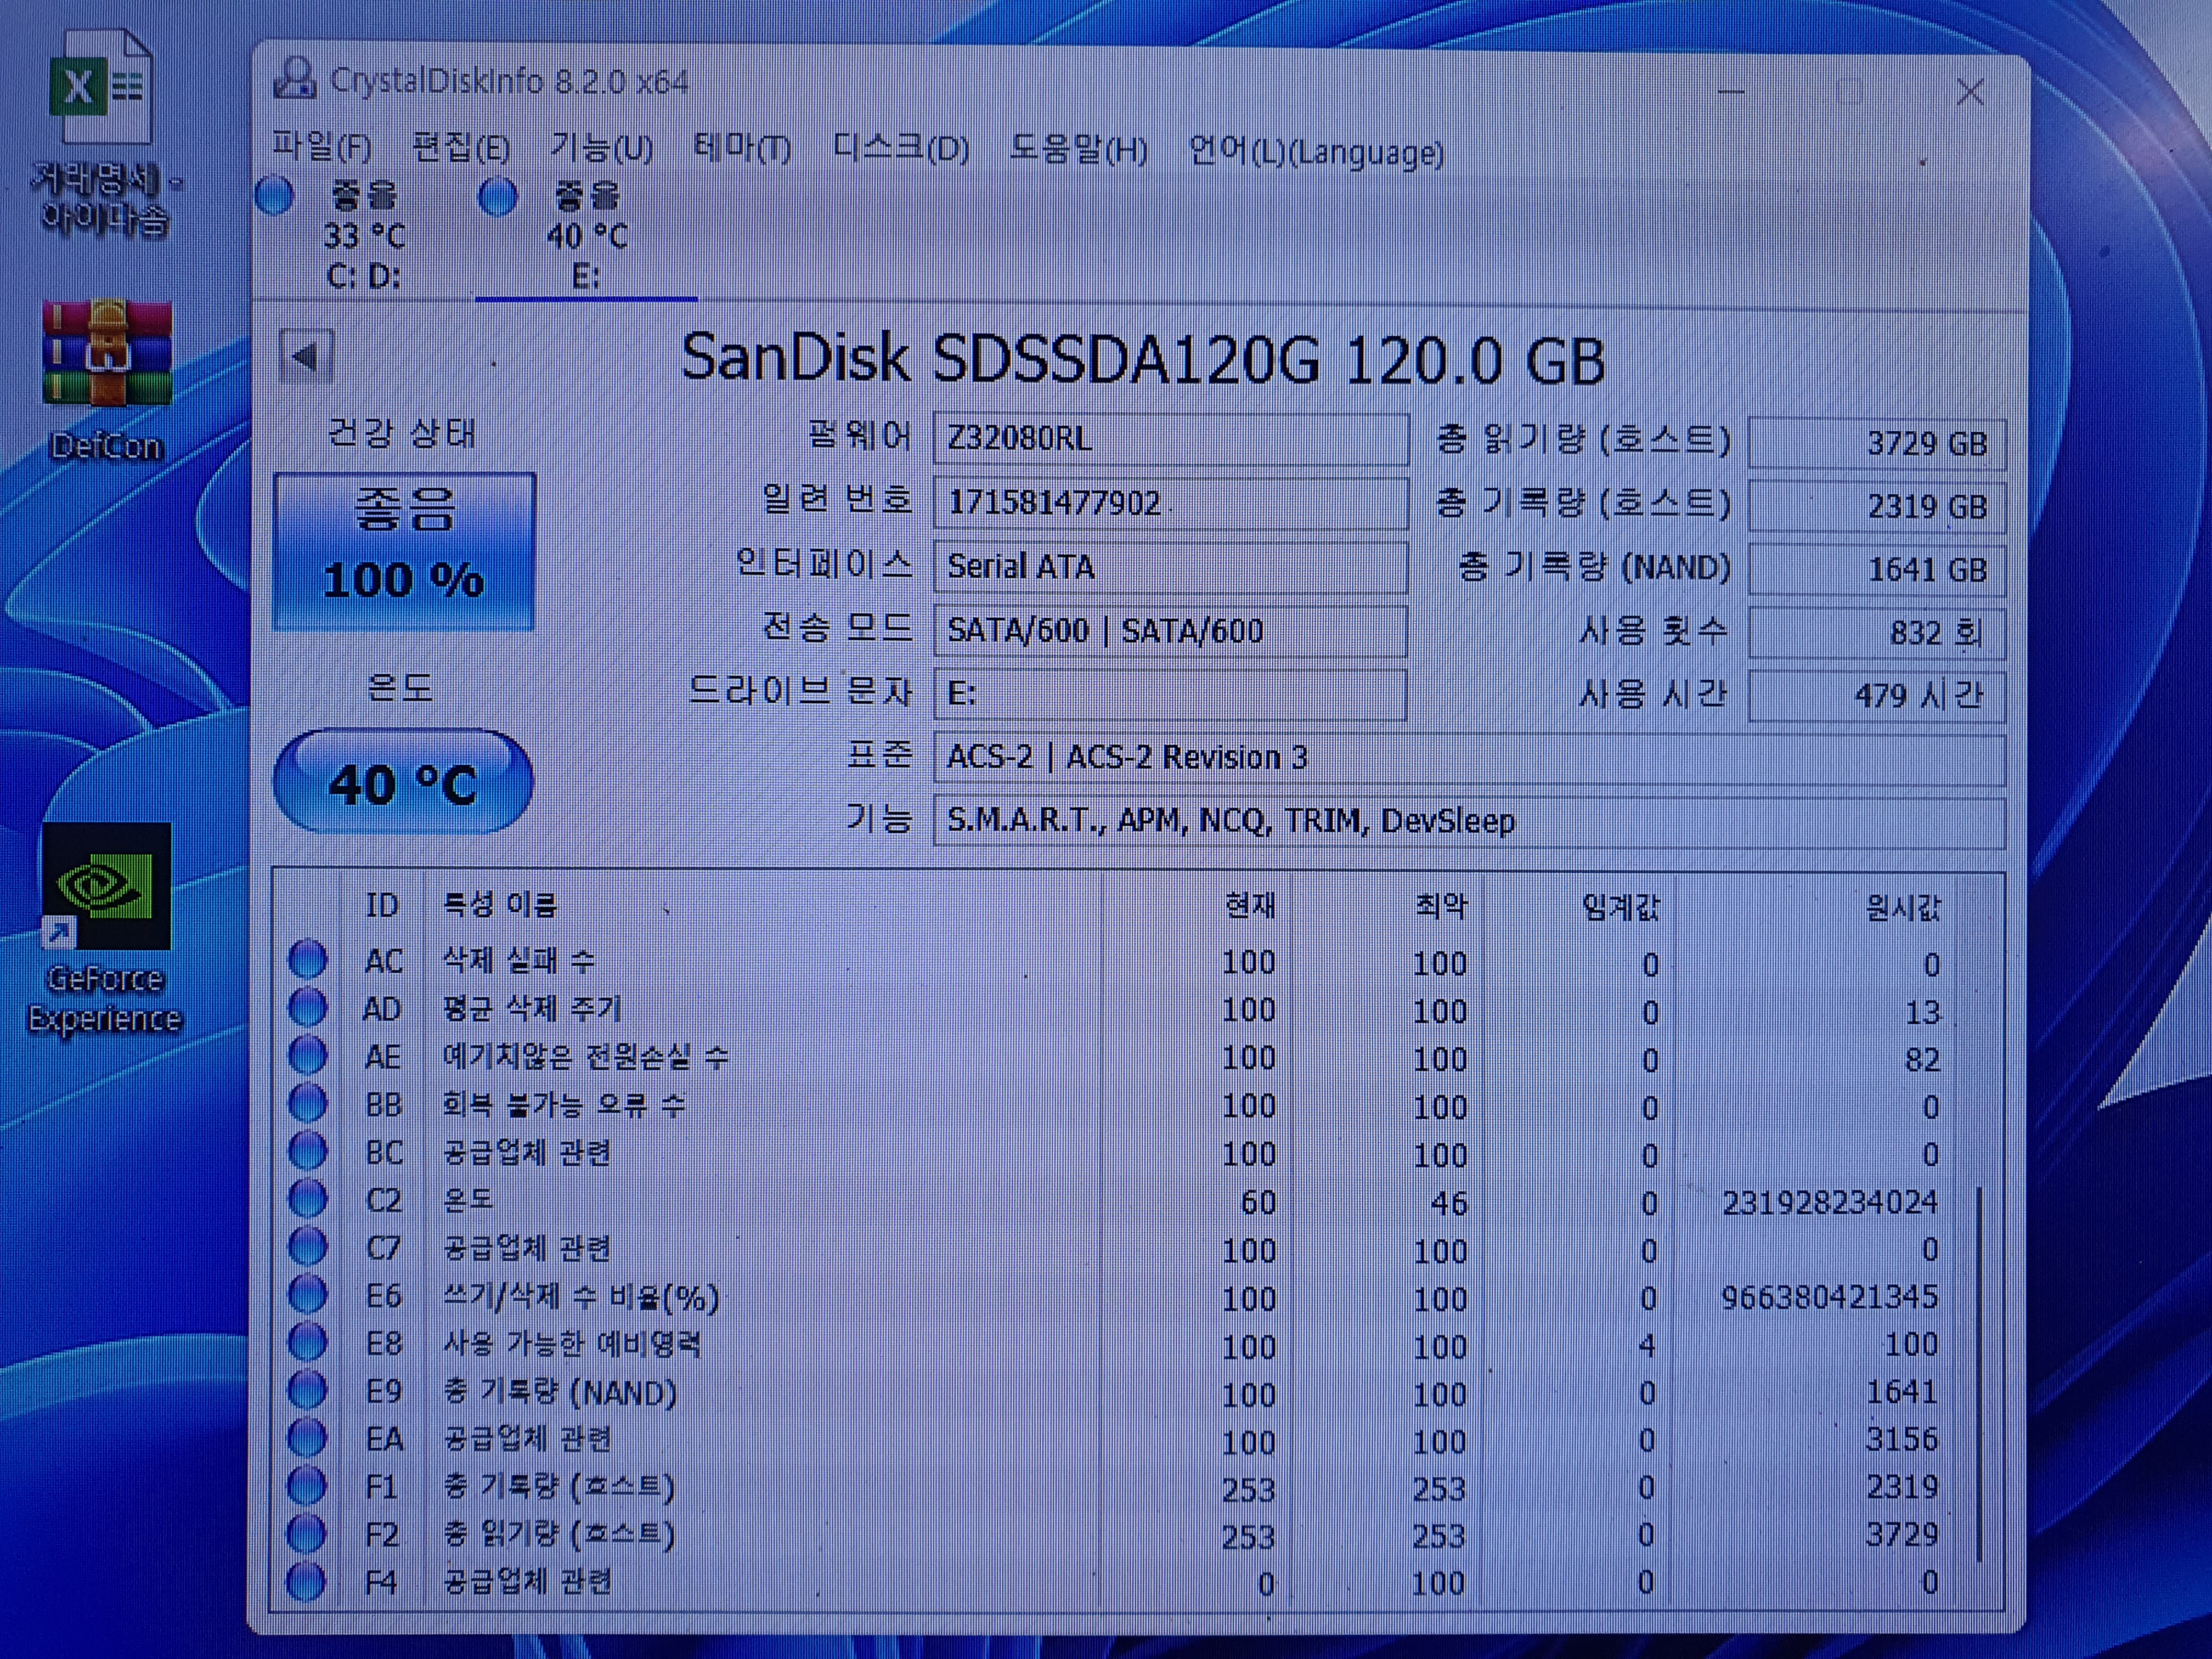Click the blue status circle for the E: disk
This screenshot has width=2212, height=1659.
click(x=498, y=197)
